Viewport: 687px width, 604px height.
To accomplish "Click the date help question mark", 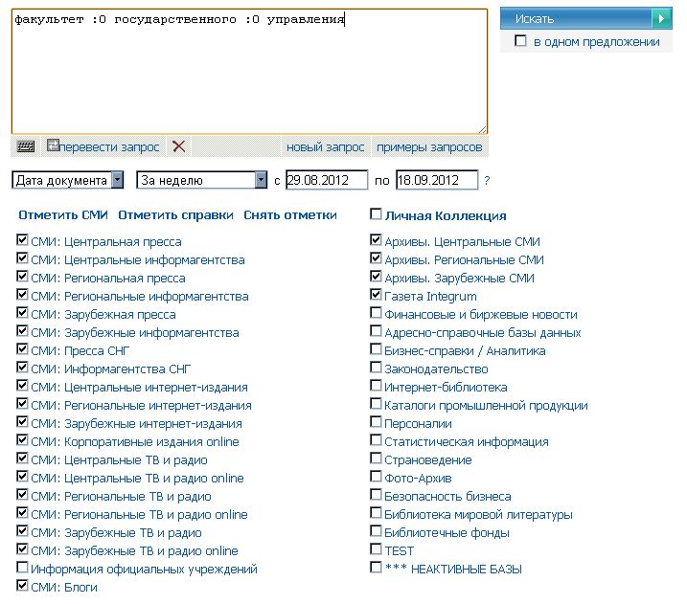I will coord(487,180).
